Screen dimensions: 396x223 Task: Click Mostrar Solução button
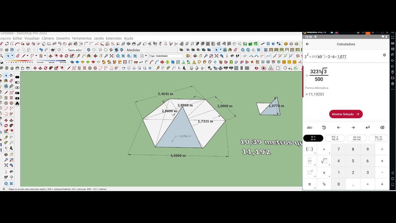(x=346, y=114)
